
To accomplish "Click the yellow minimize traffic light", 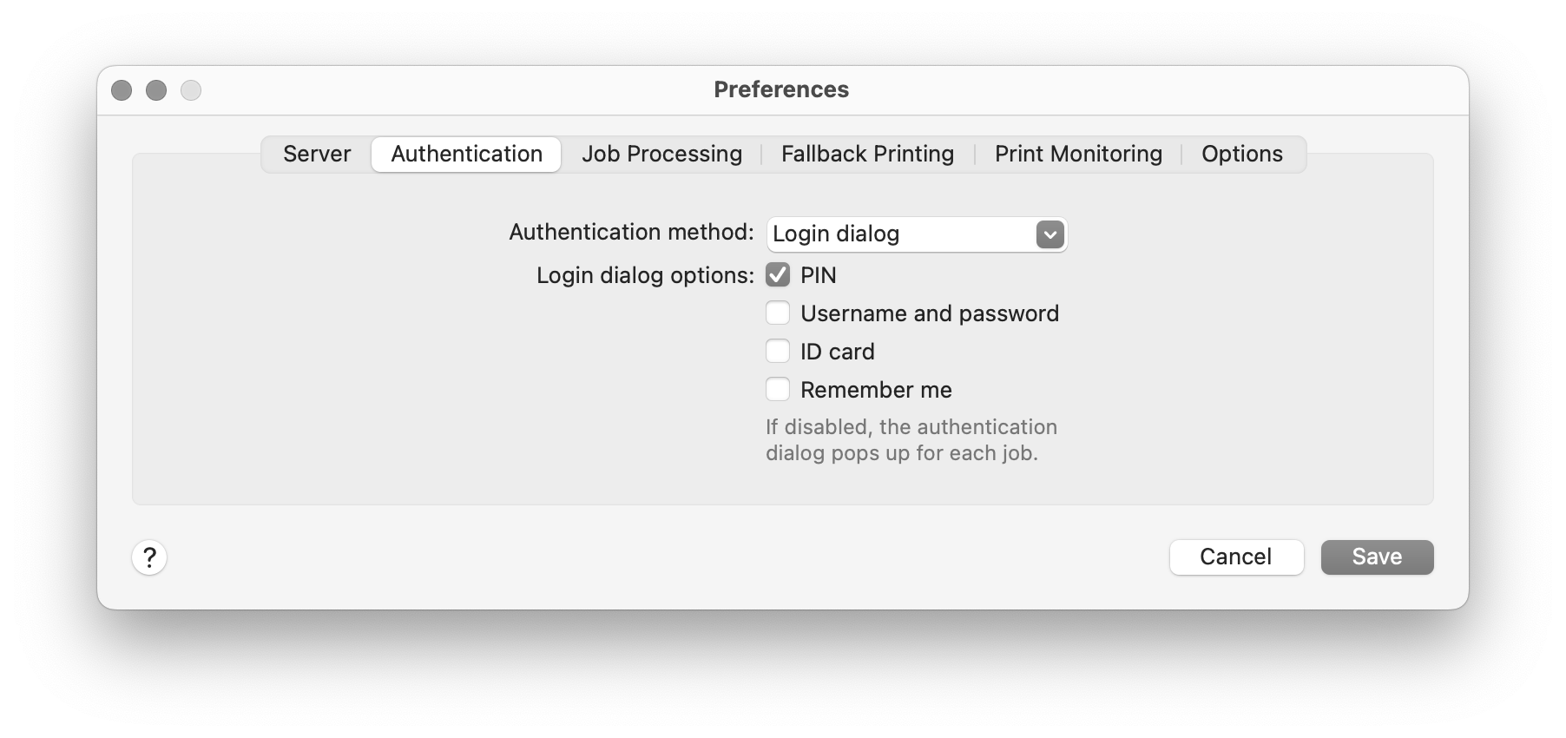I will [x=156, y=89].
